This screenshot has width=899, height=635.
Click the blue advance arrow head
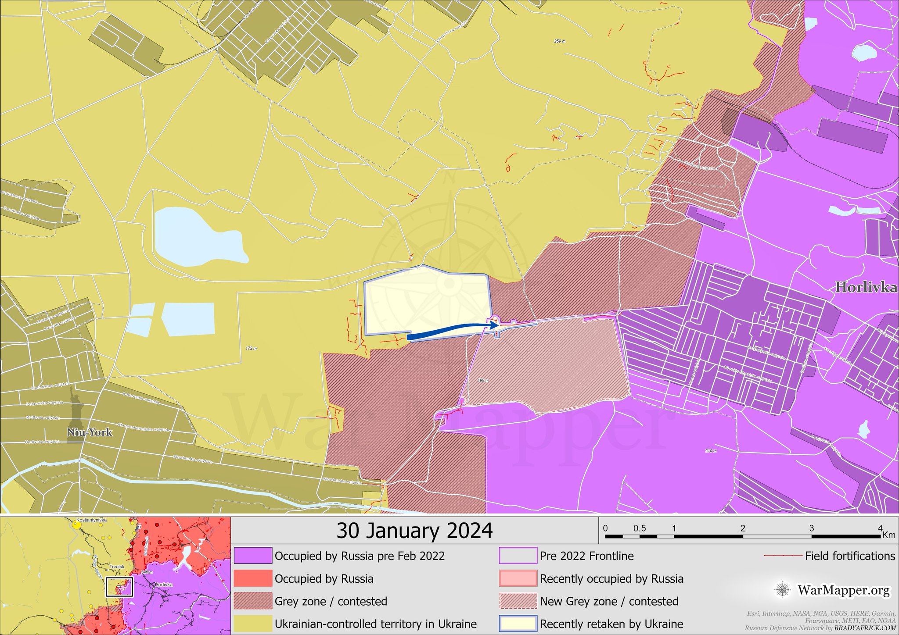point(494,325)
